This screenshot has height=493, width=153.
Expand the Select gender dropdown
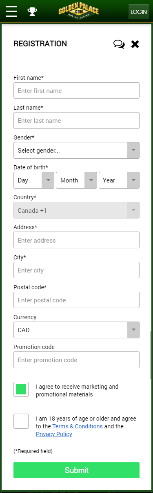coord(76,150)
